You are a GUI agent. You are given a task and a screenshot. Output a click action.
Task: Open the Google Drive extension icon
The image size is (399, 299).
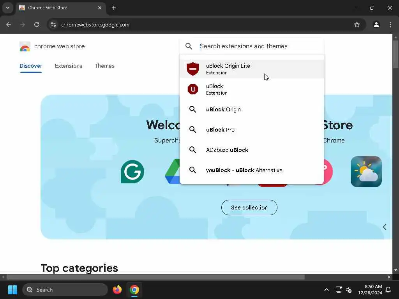173,172
